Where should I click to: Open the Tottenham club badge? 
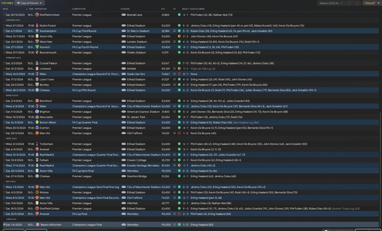pyautogui.click(x=37, y=144)
